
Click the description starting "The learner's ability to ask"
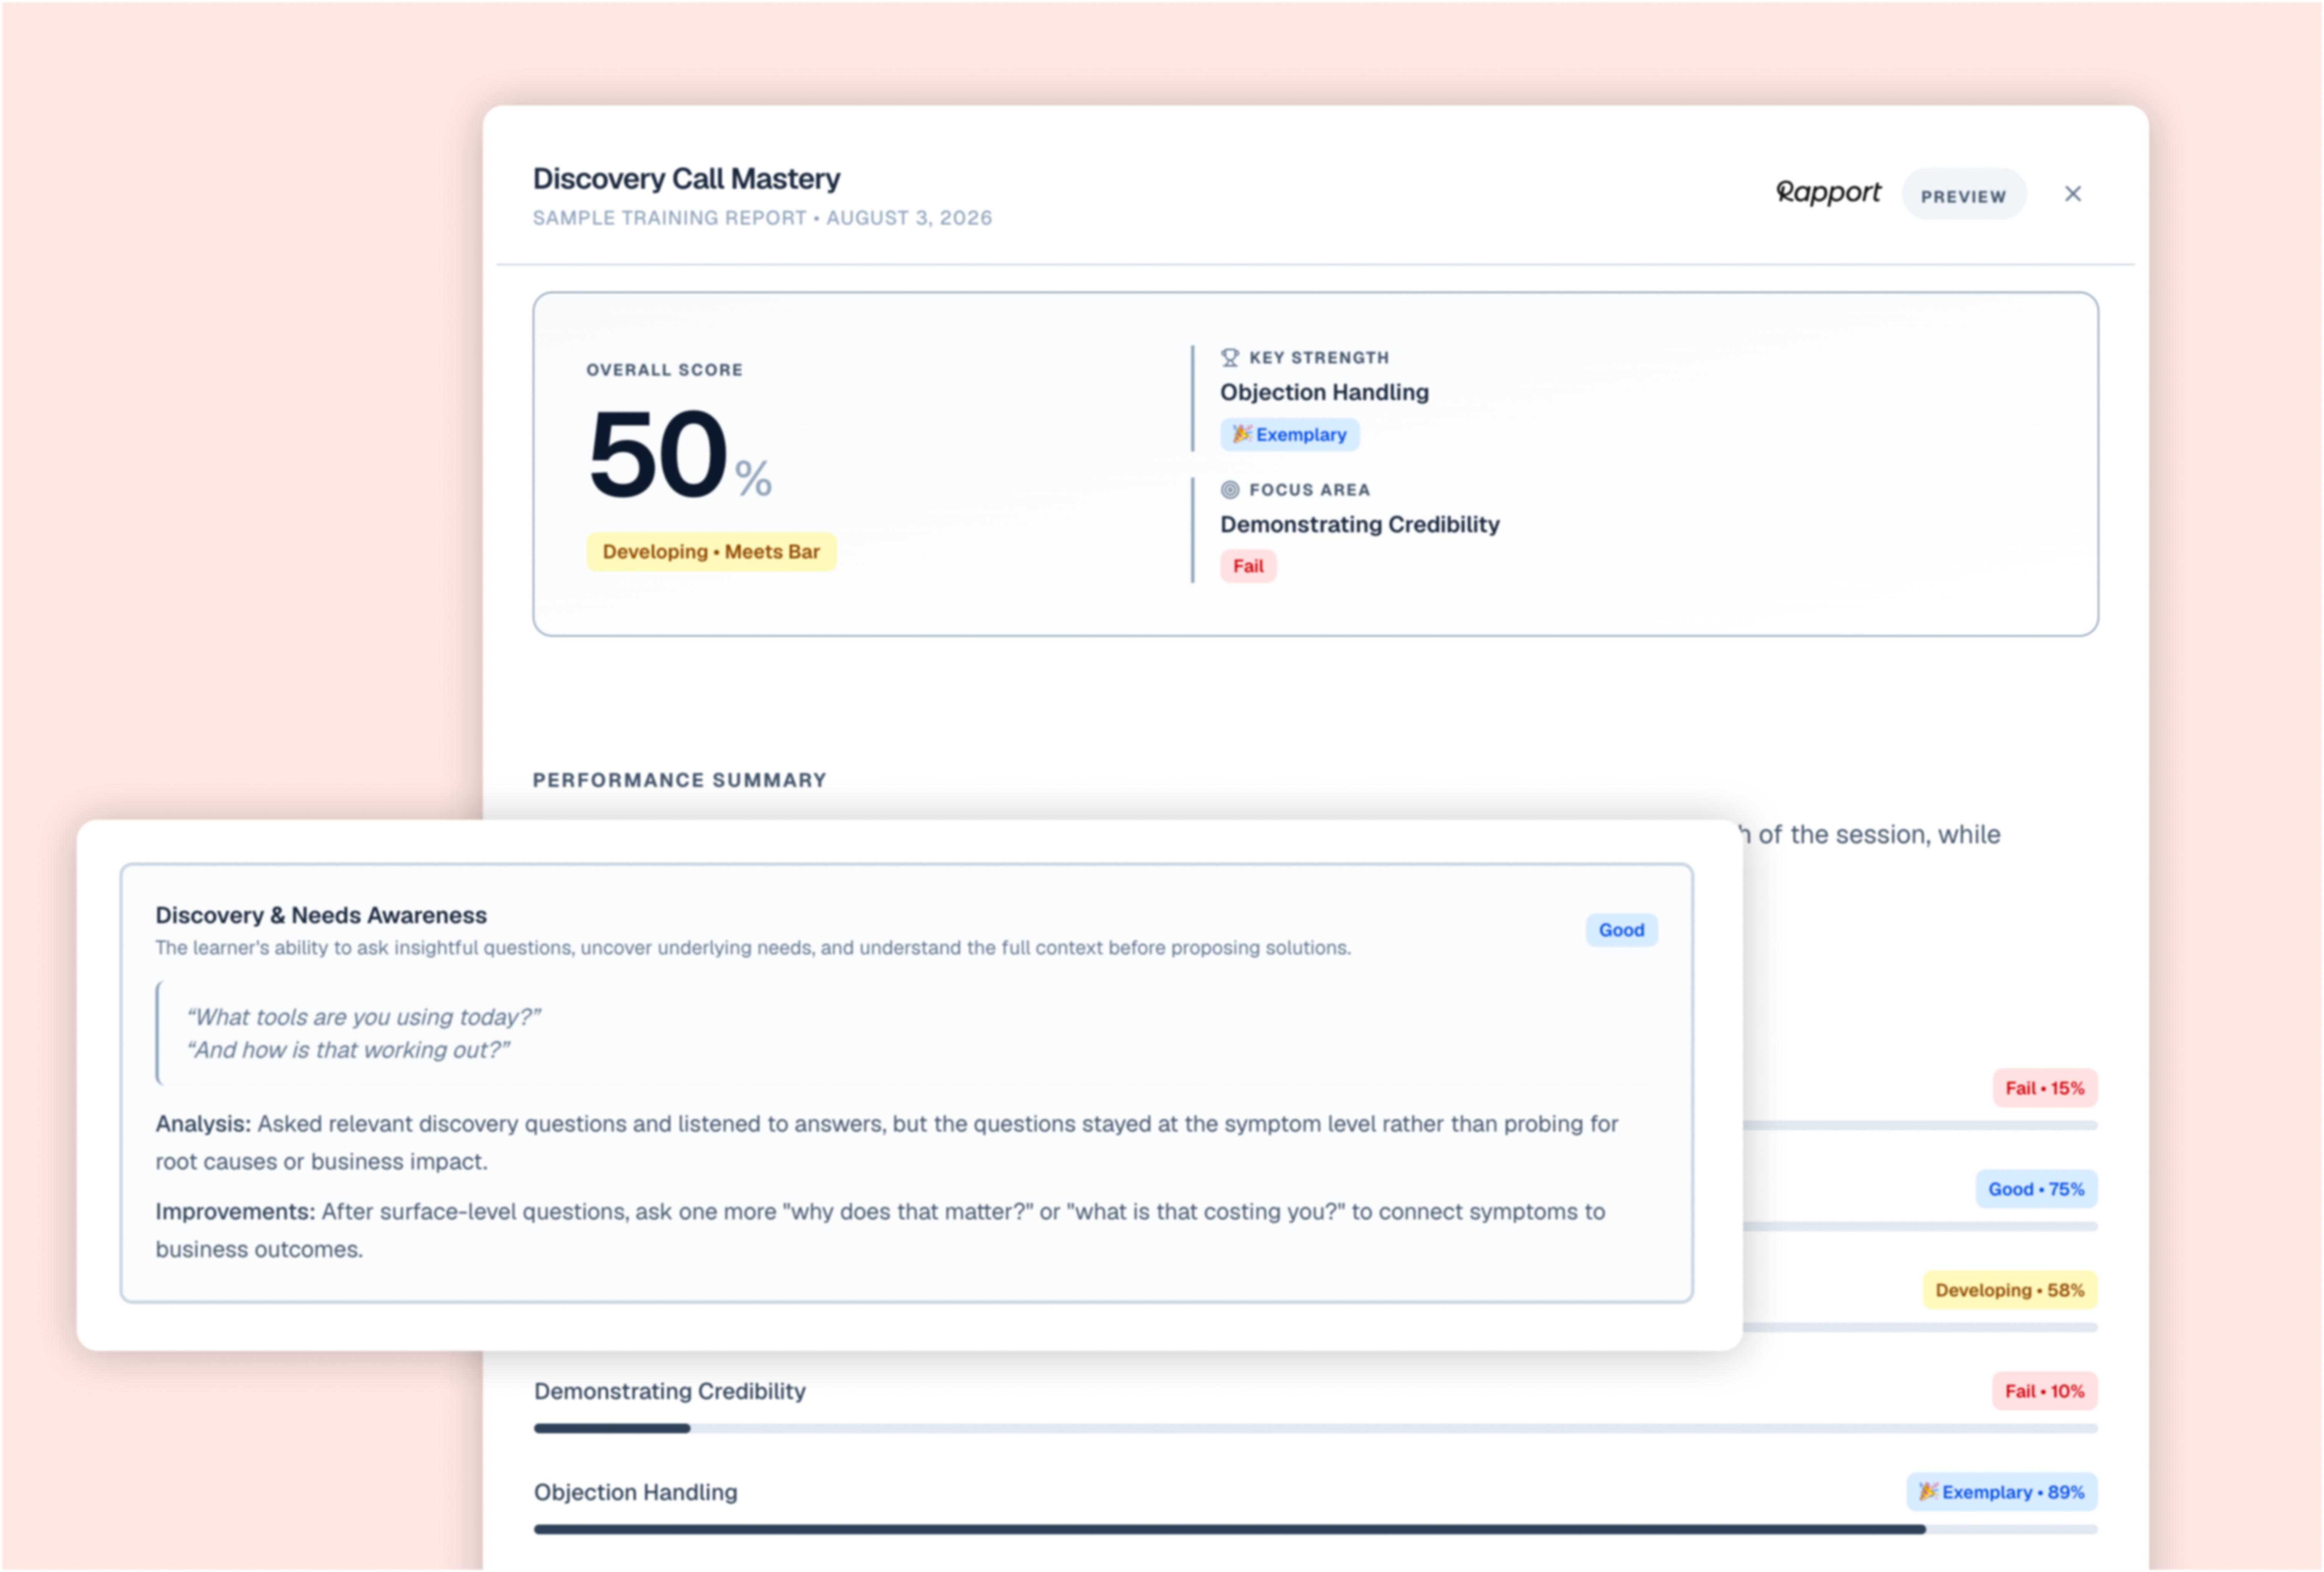click(x=753, y=948)
